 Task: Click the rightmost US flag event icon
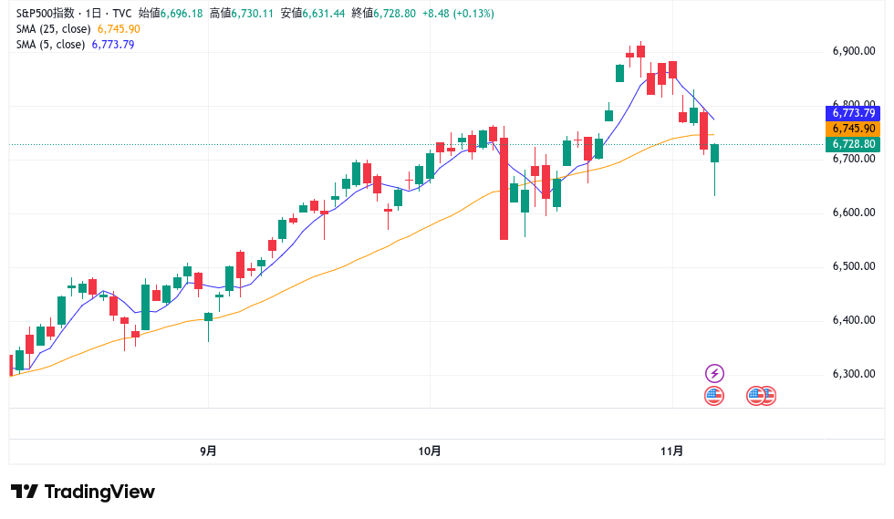[767, 396]
